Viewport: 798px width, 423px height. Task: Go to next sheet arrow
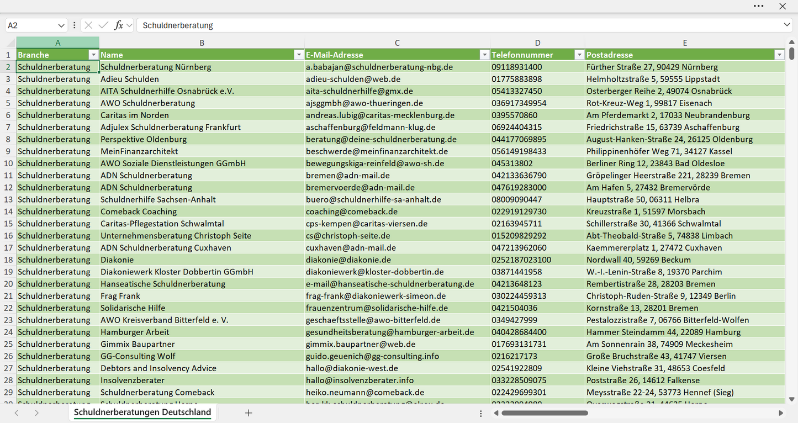36,413
